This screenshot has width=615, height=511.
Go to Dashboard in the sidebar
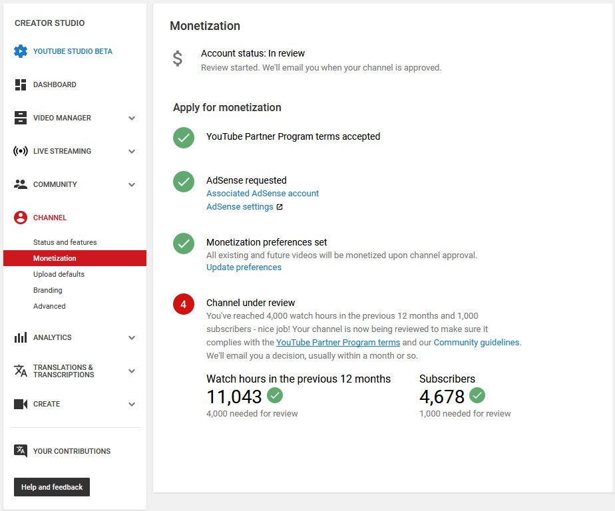[x=55, y=85]
